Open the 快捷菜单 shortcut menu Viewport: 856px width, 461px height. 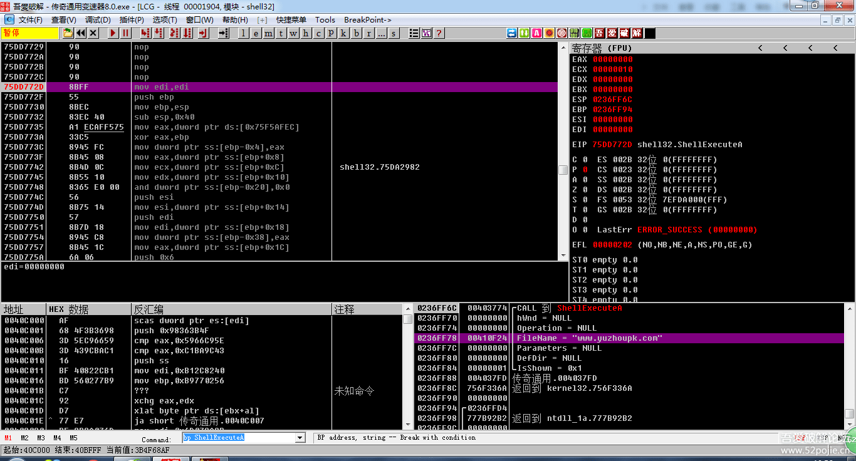[x=291, y=19]
